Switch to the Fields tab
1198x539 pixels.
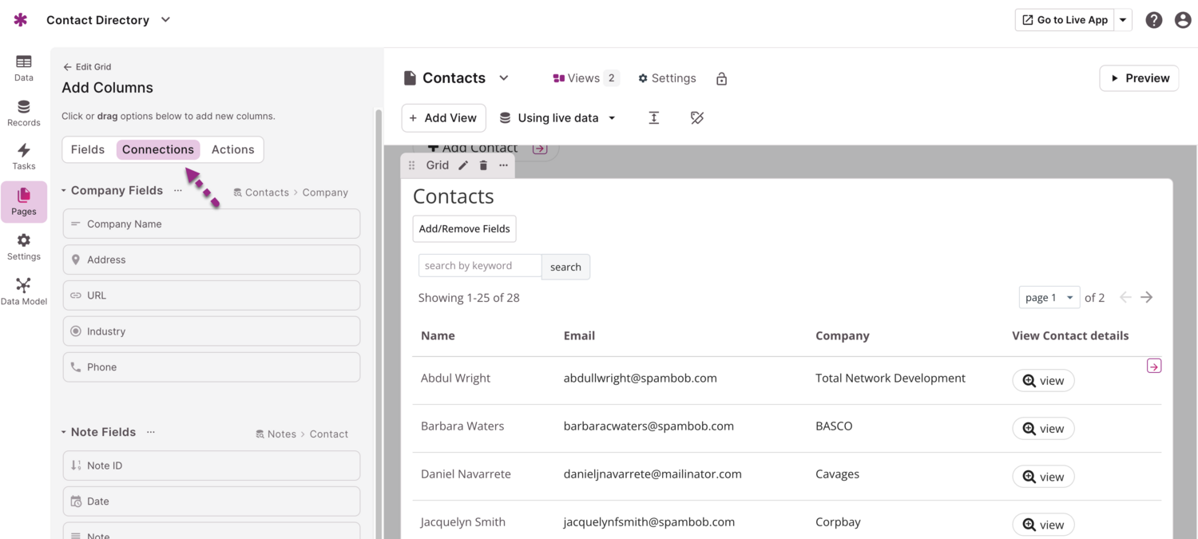[x=88, y=149]
